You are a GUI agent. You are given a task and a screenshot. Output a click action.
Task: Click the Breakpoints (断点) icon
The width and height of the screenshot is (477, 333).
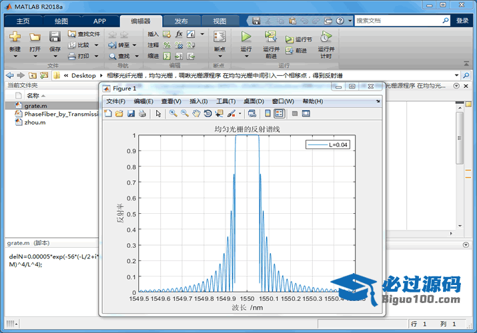(219, 37)
